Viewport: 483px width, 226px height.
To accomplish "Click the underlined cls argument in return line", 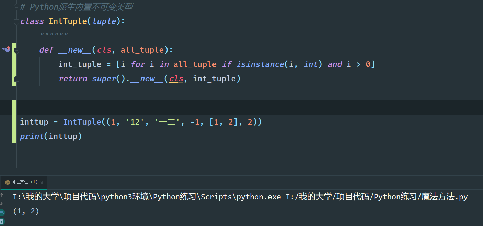I will (176, 79).
